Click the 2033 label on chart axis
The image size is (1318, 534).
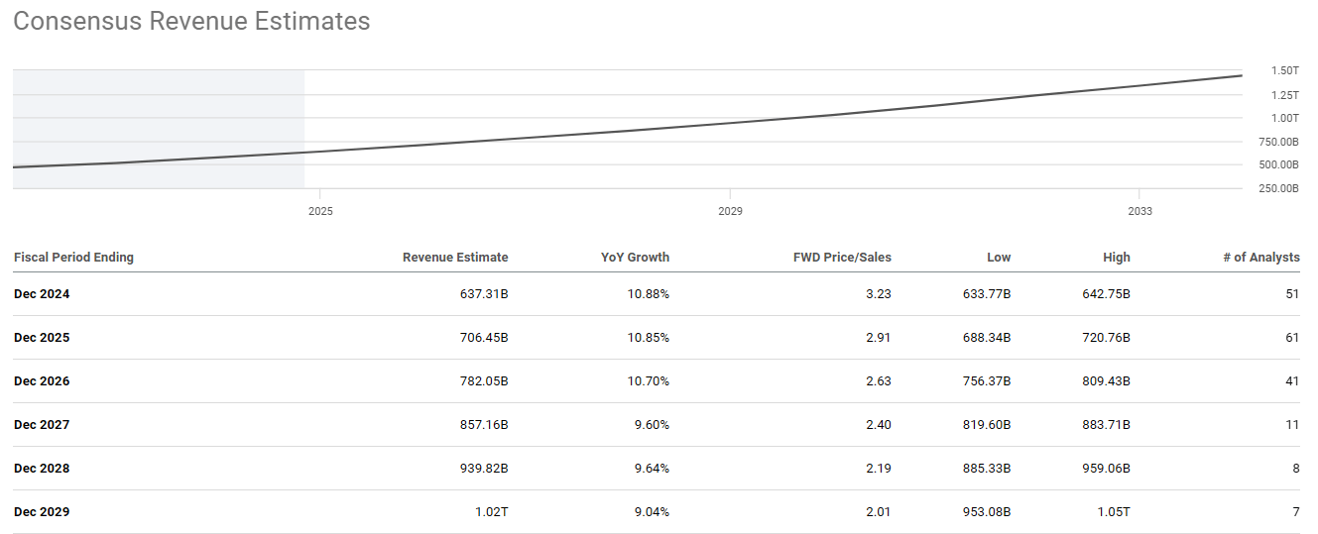coord(1139,211)
